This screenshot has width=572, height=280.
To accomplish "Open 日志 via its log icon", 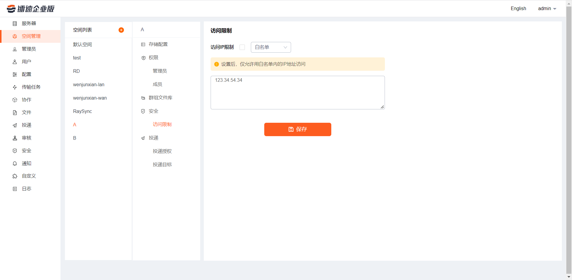I will [x=15, y=189].
